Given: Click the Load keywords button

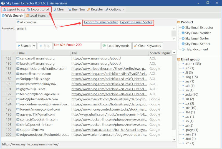Looking at the screenshot, I should [116, 46].
